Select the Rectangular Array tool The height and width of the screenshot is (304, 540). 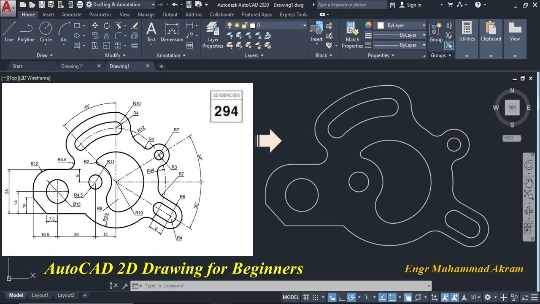[x=119, y=46]
